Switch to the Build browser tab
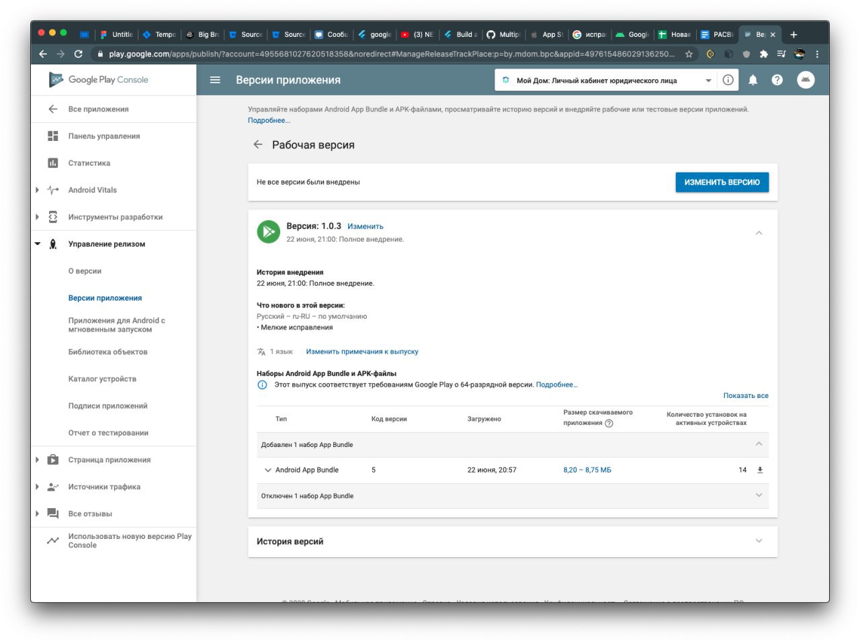The image size is (860, 643). tap(460, 34)
